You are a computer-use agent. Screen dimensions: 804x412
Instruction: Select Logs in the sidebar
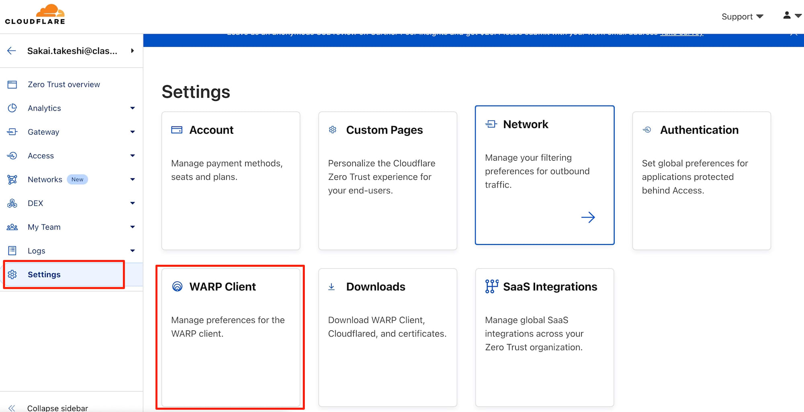coord(37,251)
